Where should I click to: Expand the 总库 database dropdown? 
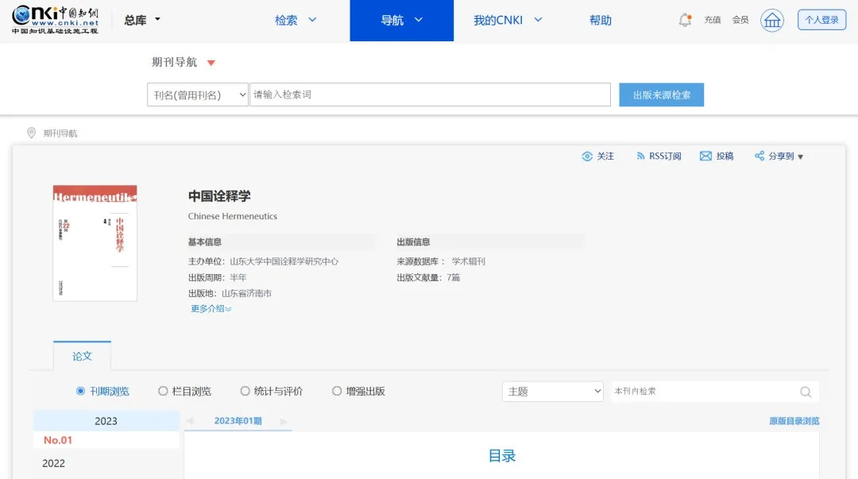pyautogui.click(x=142, y=20)
